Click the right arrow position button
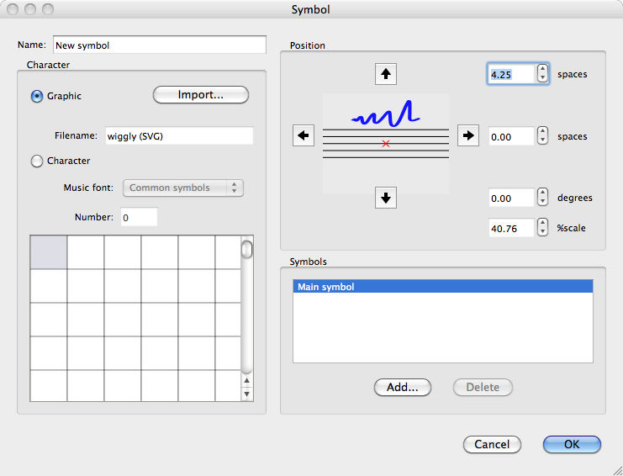The height and width of the screenshot is (476, 623). [467, 135]
